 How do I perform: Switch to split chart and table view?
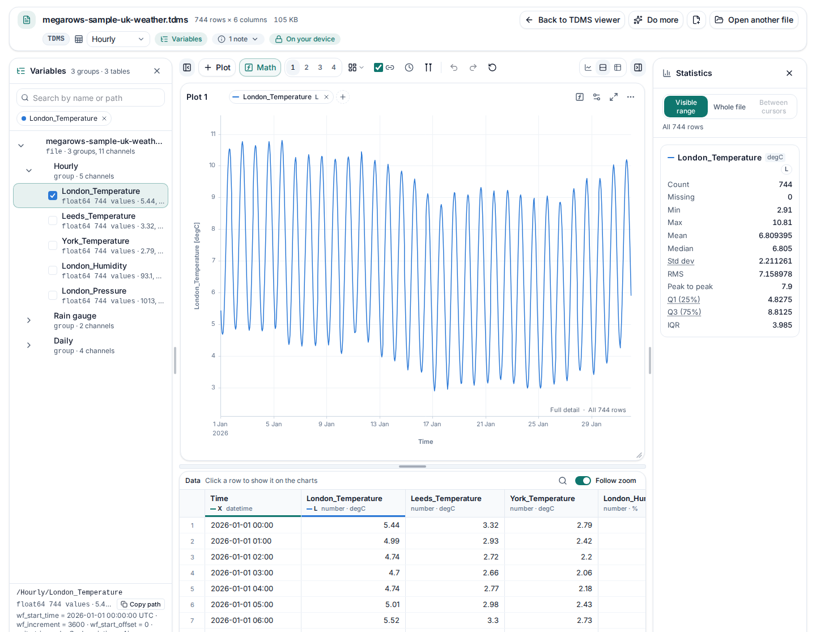(x=603, y=67)
